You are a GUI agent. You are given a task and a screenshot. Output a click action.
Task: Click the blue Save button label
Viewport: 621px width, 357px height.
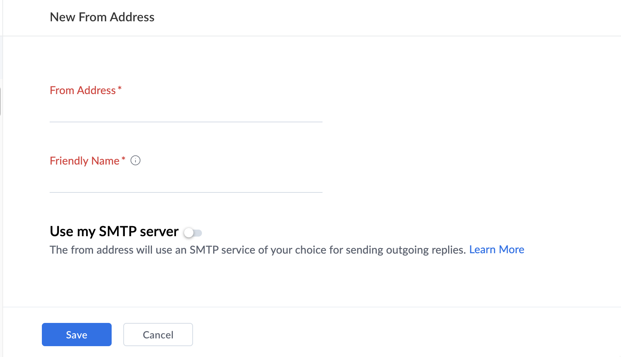pos(77,335)
